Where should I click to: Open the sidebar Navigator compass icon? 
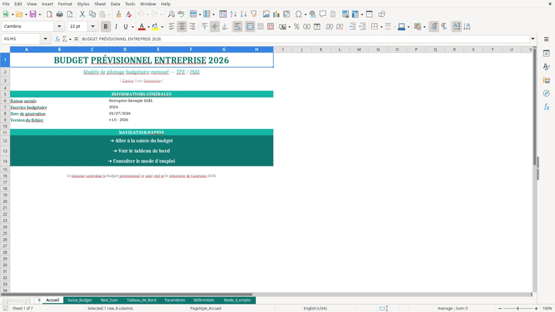pyautogui.click(x=546, y=93)
